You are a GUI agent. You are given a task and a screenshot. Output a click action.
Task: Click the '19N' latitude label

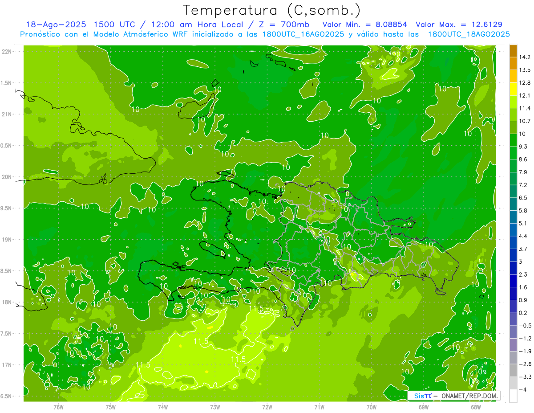(x=8, y=240)
